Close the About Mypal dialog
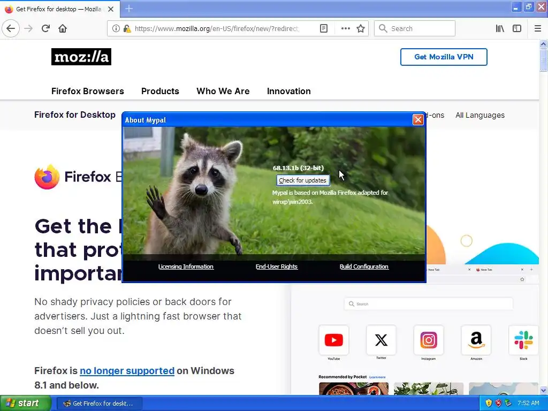This screenshot has width=548, height=411. point(418,119)
